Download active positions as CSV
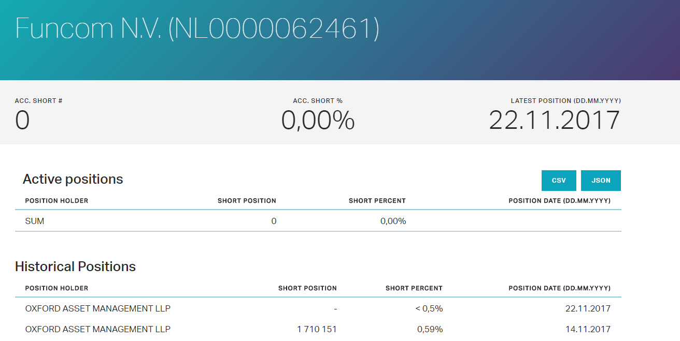Image resolution: width=680 pixels, height=341 pixels. [559, 181]
